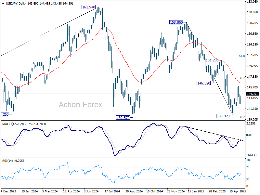Click the 163.060 price axis label
The image size is (260, 195).
coord(252,2)
